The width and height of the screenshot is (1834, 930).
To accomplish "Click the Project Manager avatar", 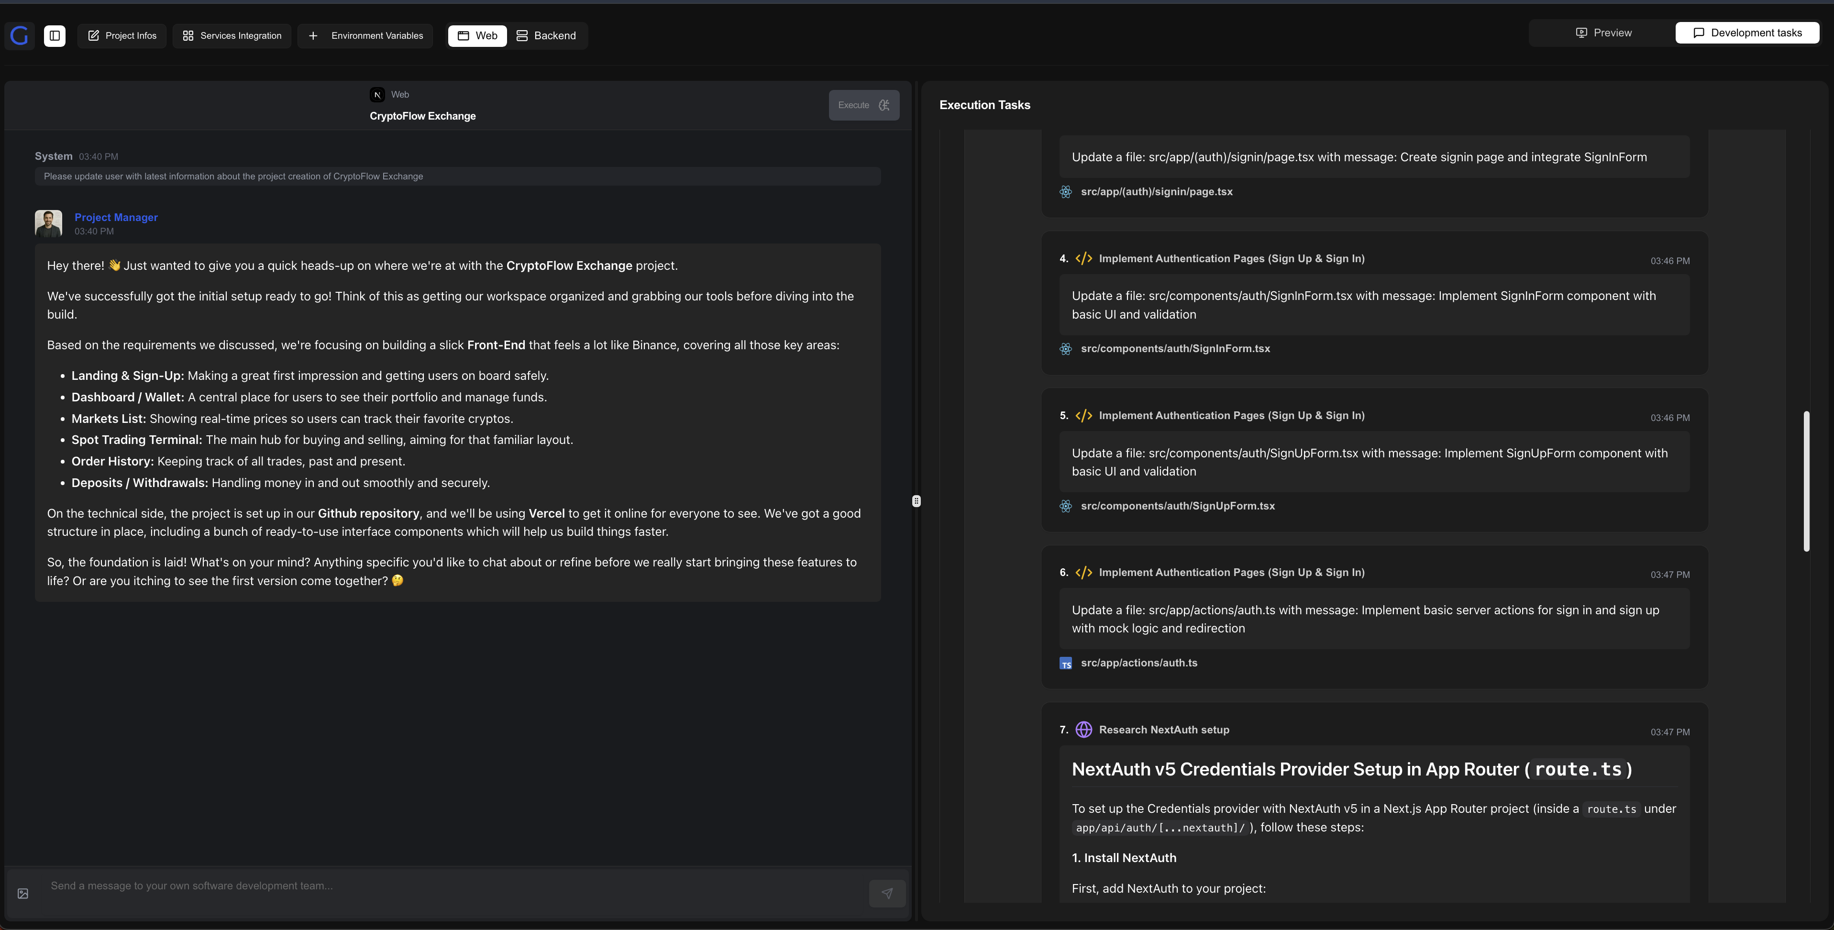I will [48, 223].
